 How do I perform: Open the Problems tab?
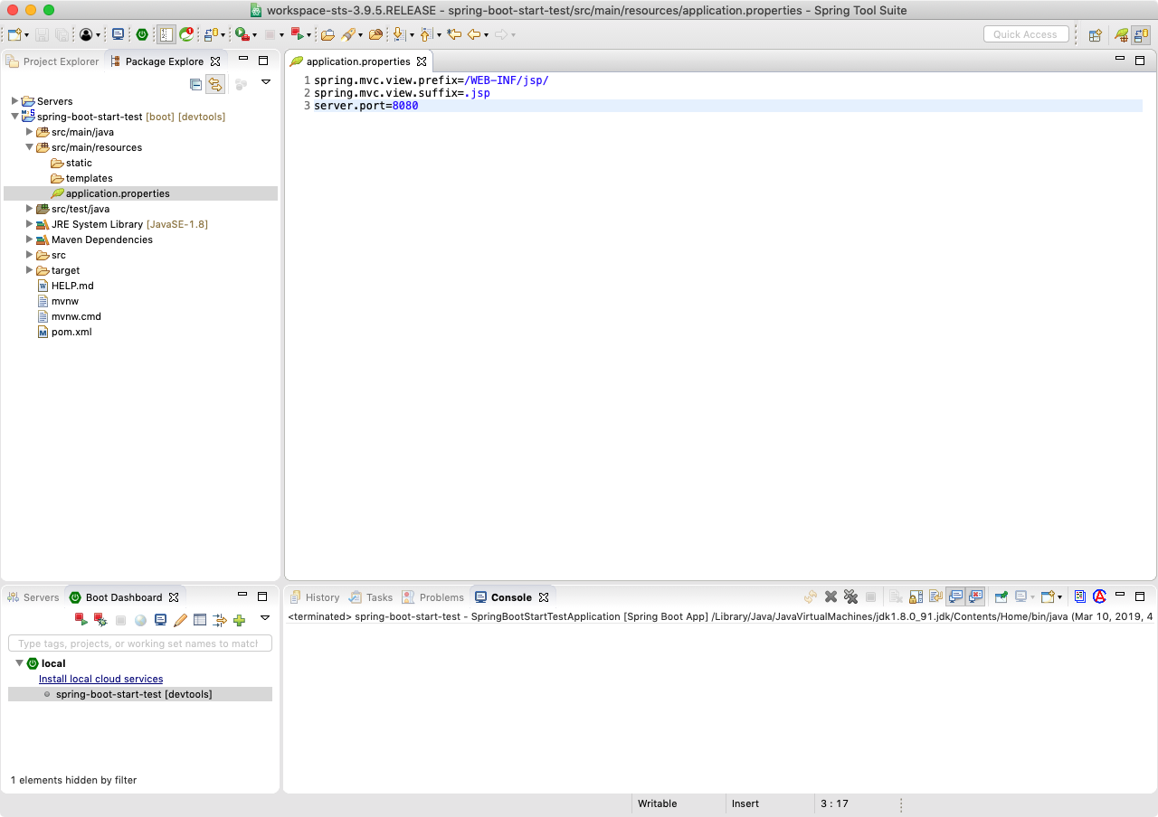[x=441, y=597]
